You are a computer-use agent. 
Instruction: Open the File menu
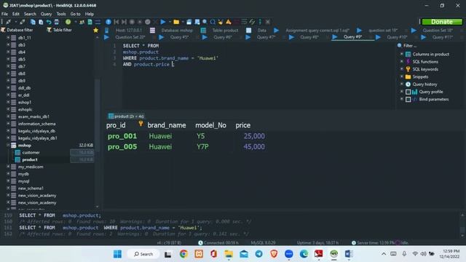click(x=5, y=14)
